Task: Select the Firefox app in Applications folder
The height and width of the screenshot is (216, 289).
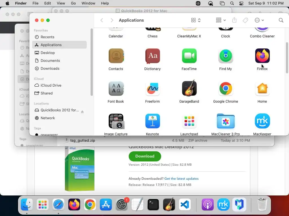Action: coord(262,56)
